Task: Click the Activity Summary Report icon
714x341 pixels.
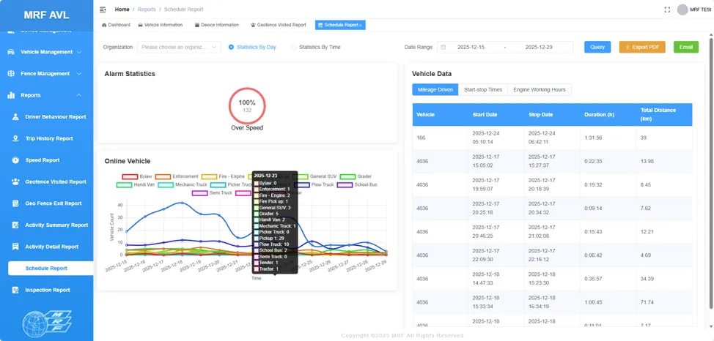Action: coord(15,225)
